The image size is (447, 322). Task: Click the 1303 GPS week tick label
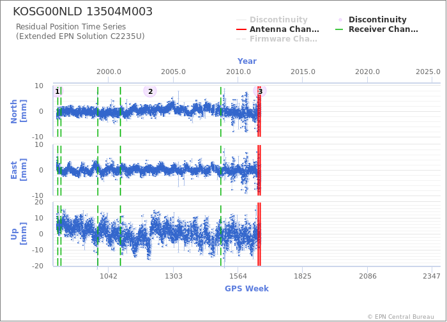tap(173, 276)
